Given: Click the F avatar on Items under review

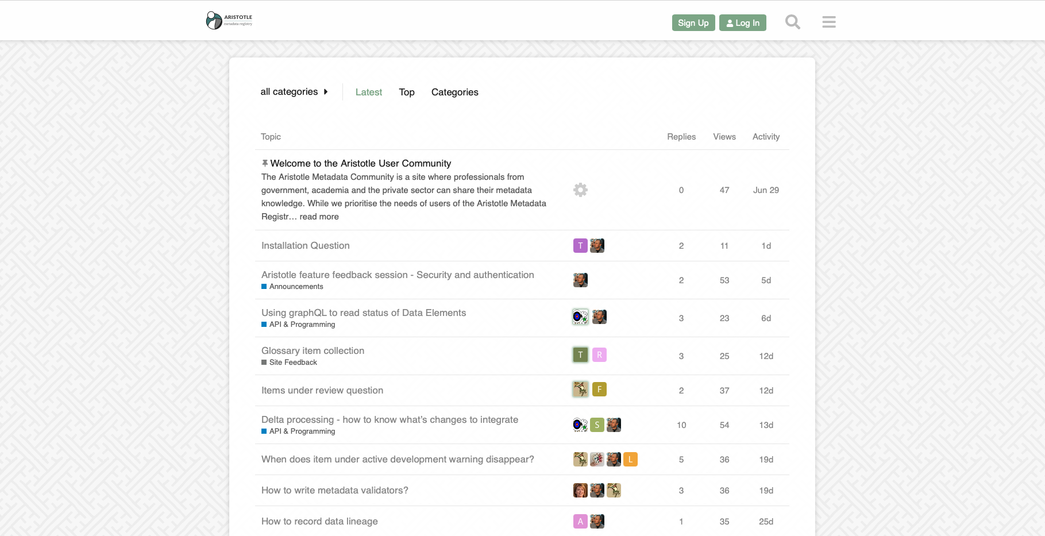Looking at the screenshot, I should click(x=599, y=390).
